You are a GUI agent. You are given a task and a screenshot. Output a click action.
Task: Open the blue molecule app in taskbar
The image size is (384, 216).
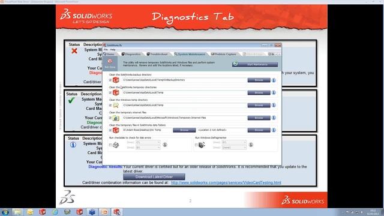coord(92,212)
